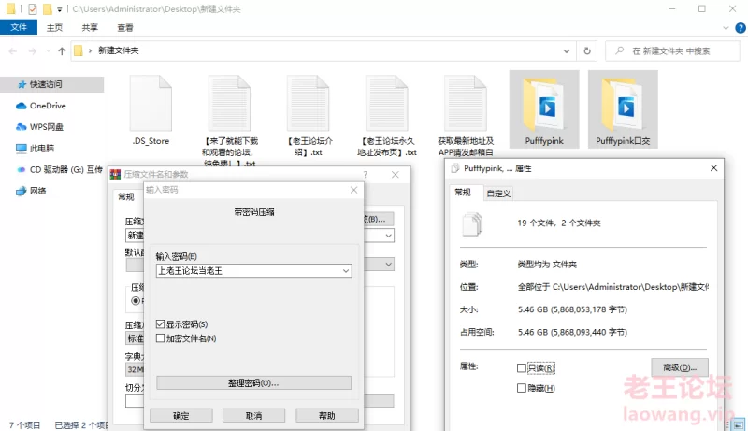The width and height of the screenshot is (748, 431).
Task: Refresh the 新建文件夹 folder view
Action: [x=586, y=50]
